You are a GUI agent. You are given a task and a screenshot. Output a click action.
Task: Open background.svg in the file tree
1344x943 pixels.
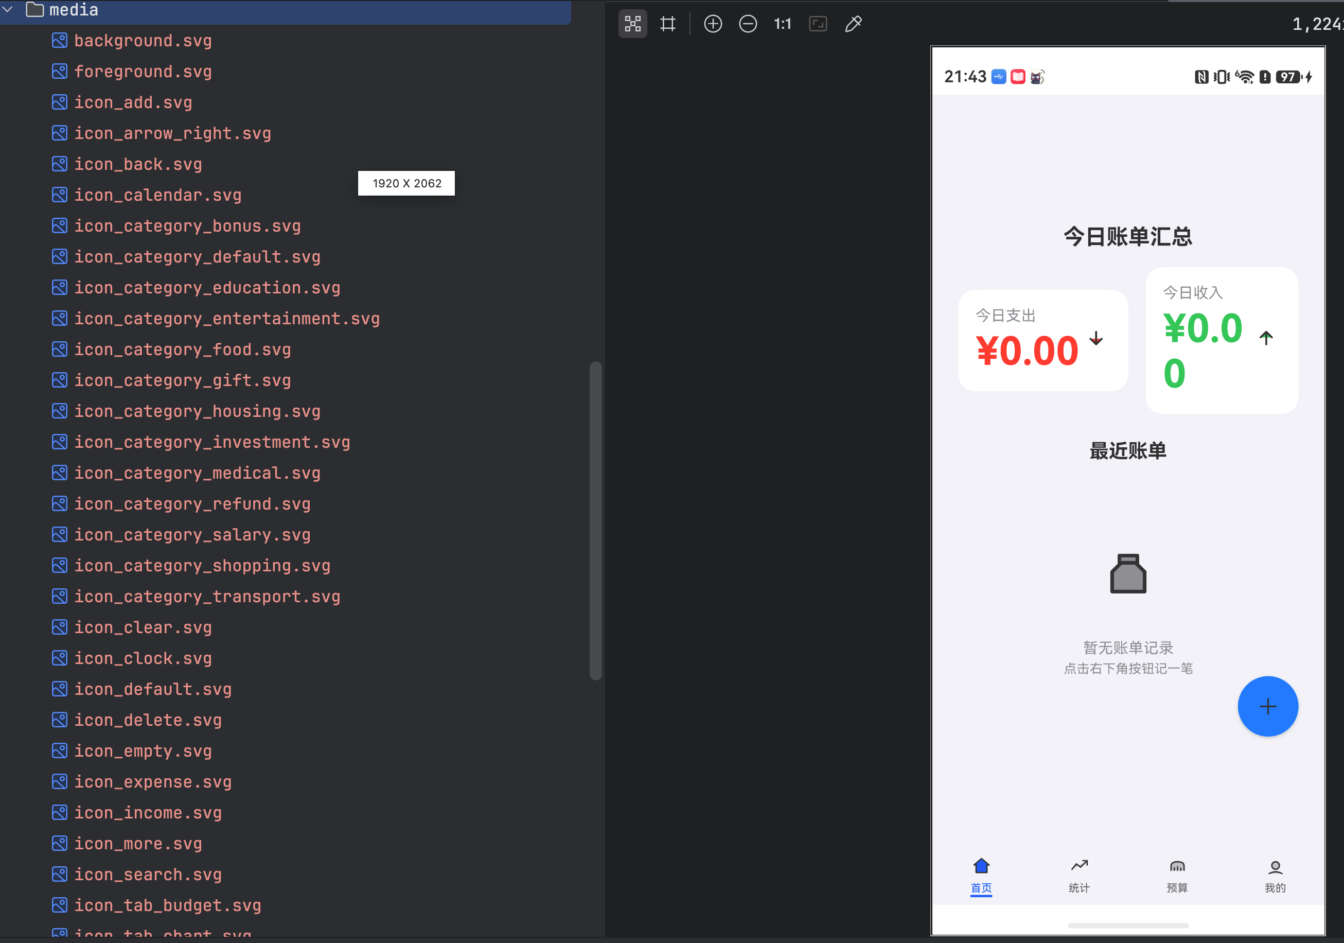[x=142, y=41]
